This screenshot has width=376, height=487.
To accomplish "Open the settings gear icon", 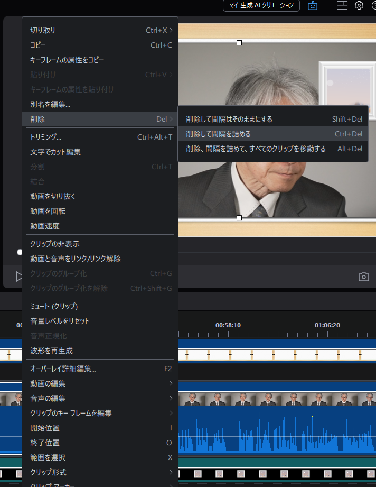I will [359, 6].
